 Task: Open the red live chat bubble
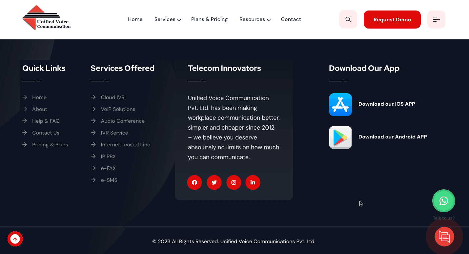pyautogui.click(x=444, y=237)
